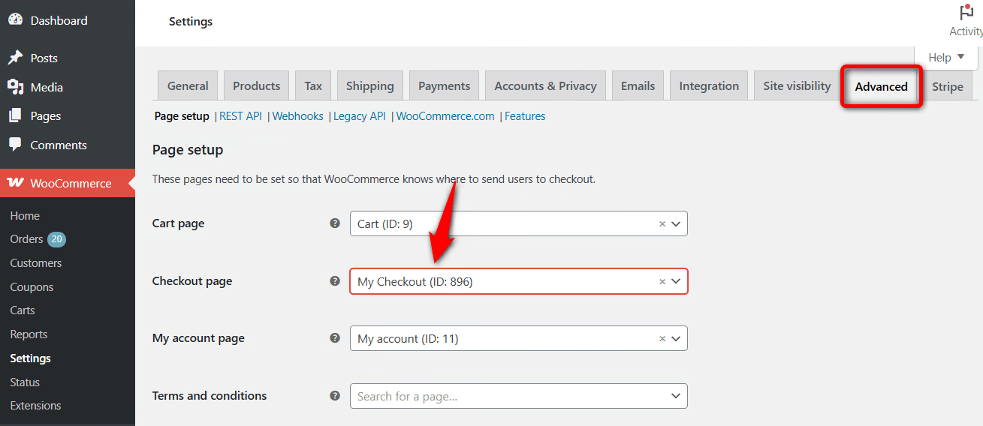
Task: Click the Media library icon
Action: 15,87
